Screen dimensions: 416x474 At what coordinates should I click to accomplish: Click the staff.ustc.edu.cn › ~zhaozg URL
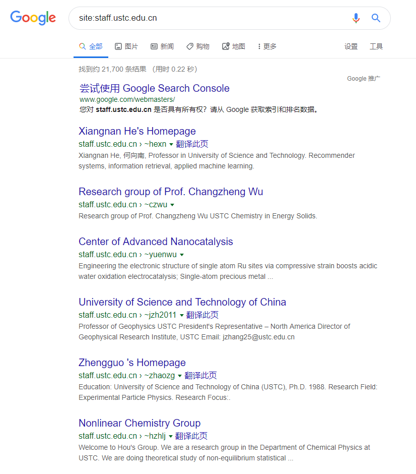click(127, 375)
